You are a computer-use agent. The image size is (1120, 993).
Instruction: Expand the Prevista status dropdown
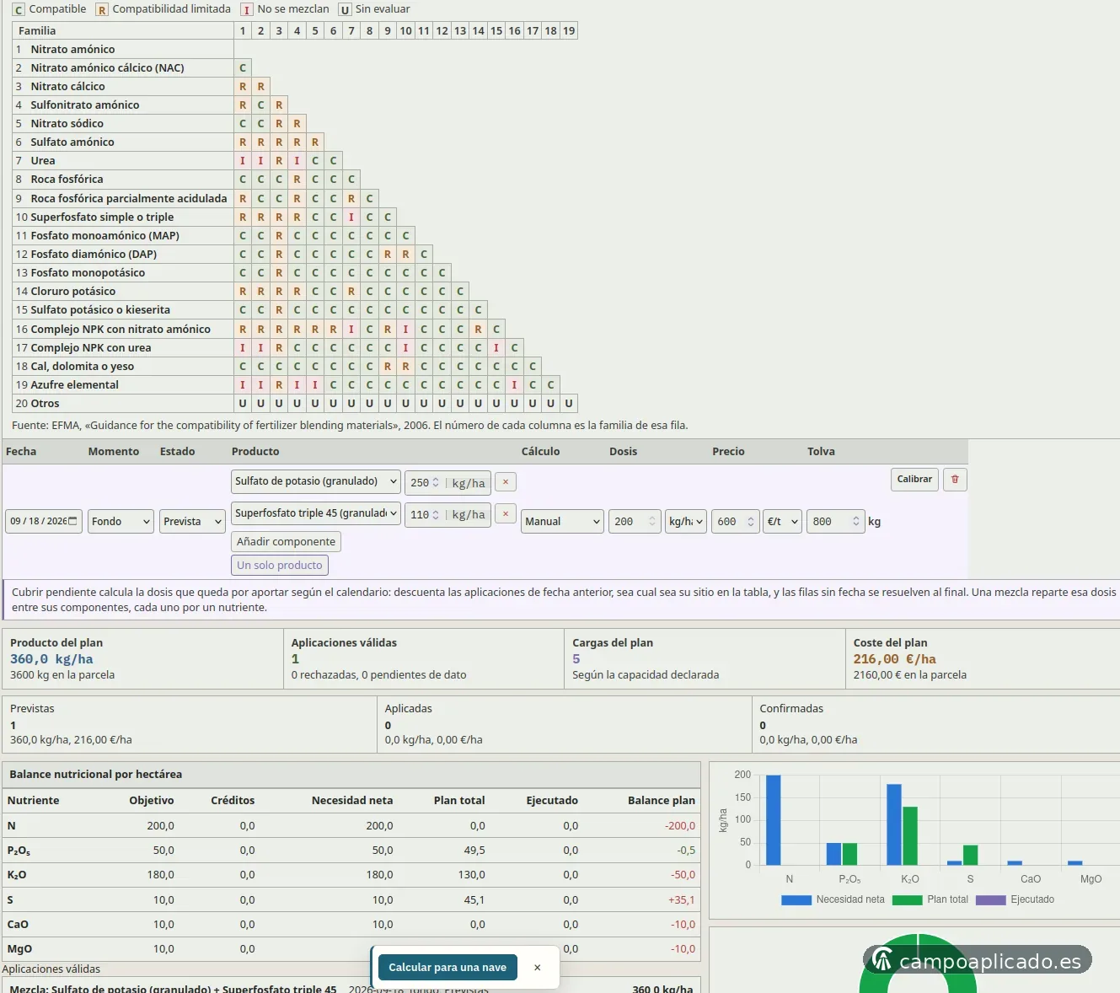point(193,522)
